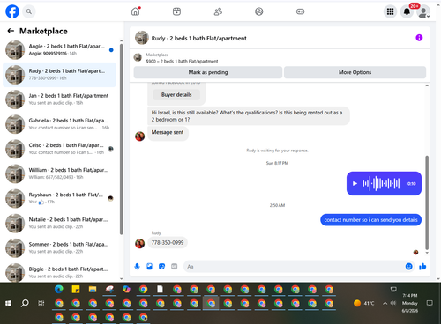Go back using the Marketplace arrow
The height and width of the screenshot is (324, 441).
coord(11,31)
